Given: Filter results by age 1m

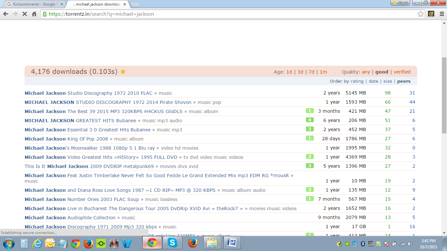Looking at the screenshot, I should point(323,72).
